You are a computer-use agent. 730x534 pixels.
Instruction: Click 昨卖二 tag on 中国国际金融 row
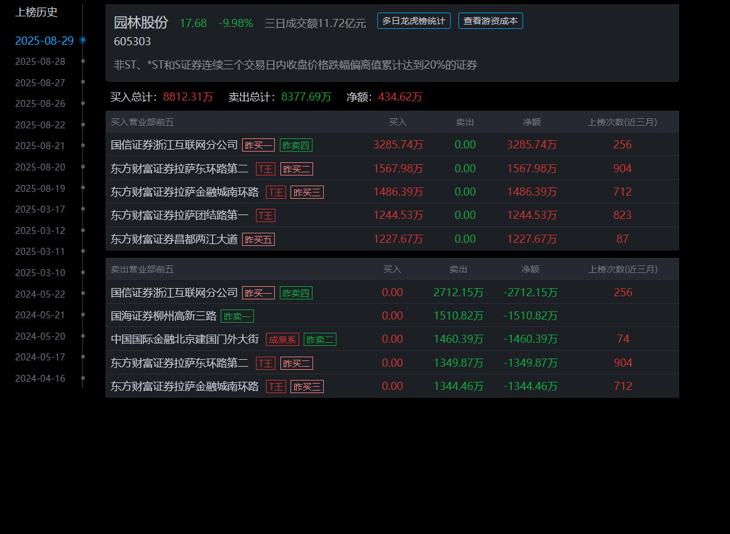point(320,340)
